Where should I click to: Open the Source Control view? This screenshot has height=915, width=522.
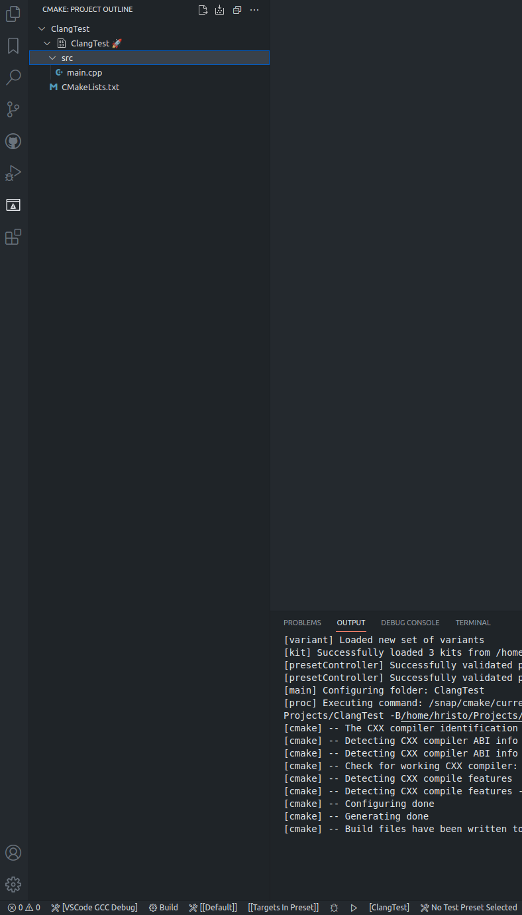click(13, 109)
